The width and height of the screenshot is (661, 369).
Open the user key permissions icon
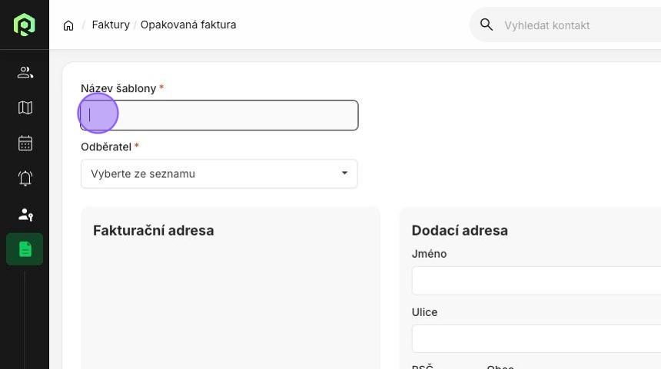[25, 214]
